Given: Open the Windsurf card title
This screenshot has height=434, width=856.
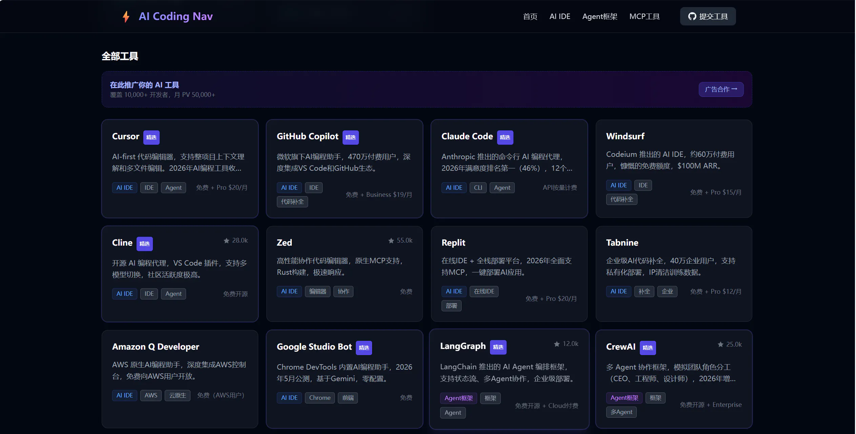Looking at the screenshot, I should 626,136.
